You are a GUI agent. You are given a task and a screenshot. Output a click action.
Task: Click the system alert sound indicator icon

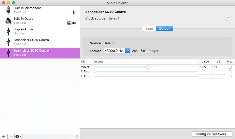click(x=69, y=23)
